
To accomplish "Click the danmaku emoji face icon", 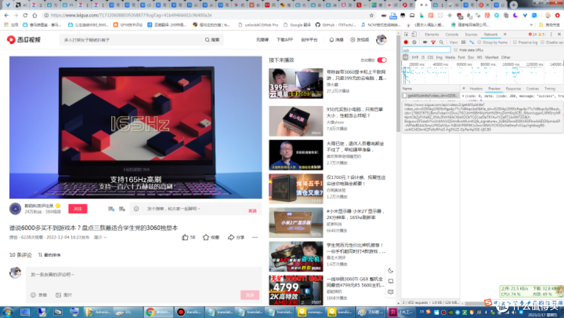I will [x=136, y=209].
